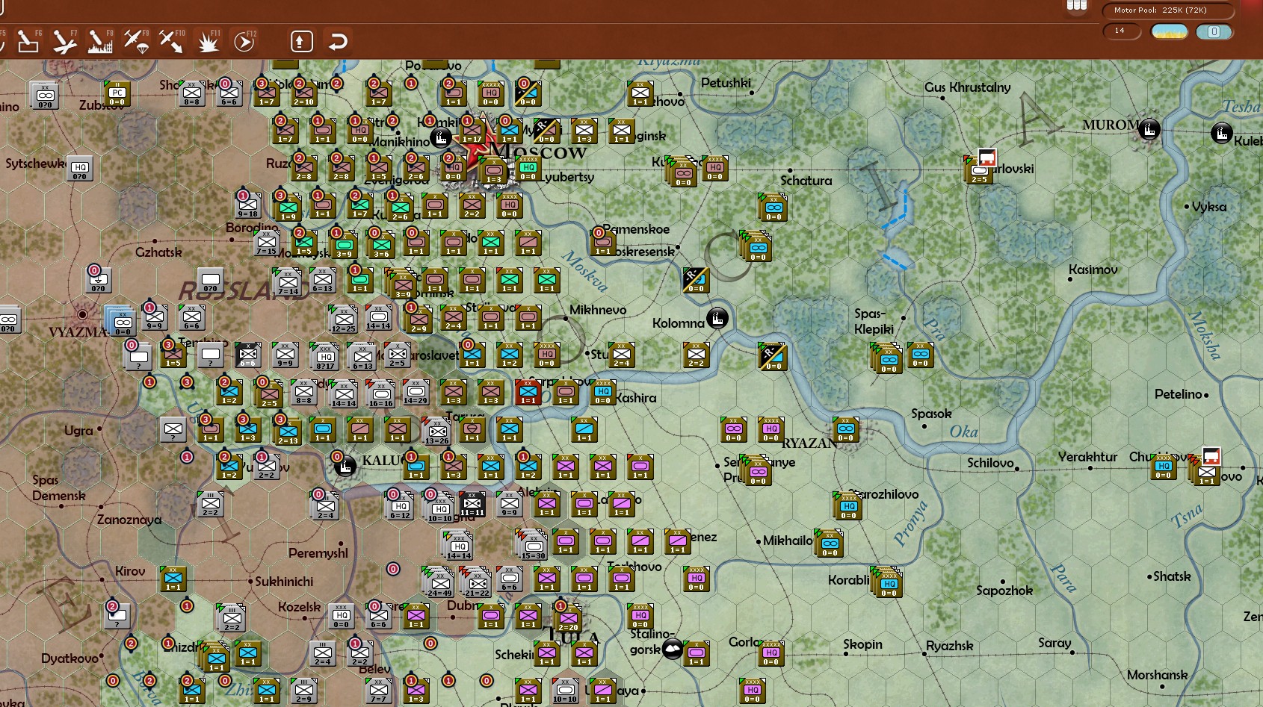Viewport: 1263px width, 707px height.
Task: Select the air unit counter north of Kolomna
Action: pos(696,281)
